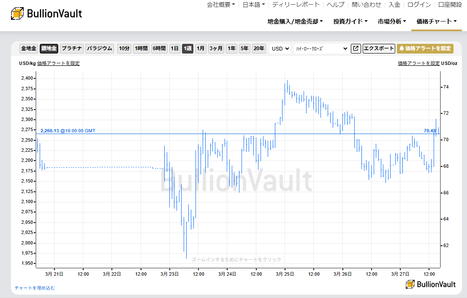Select the 1時間 timeframe
Screen dimensions: 467x298
[x=141, y=48]
